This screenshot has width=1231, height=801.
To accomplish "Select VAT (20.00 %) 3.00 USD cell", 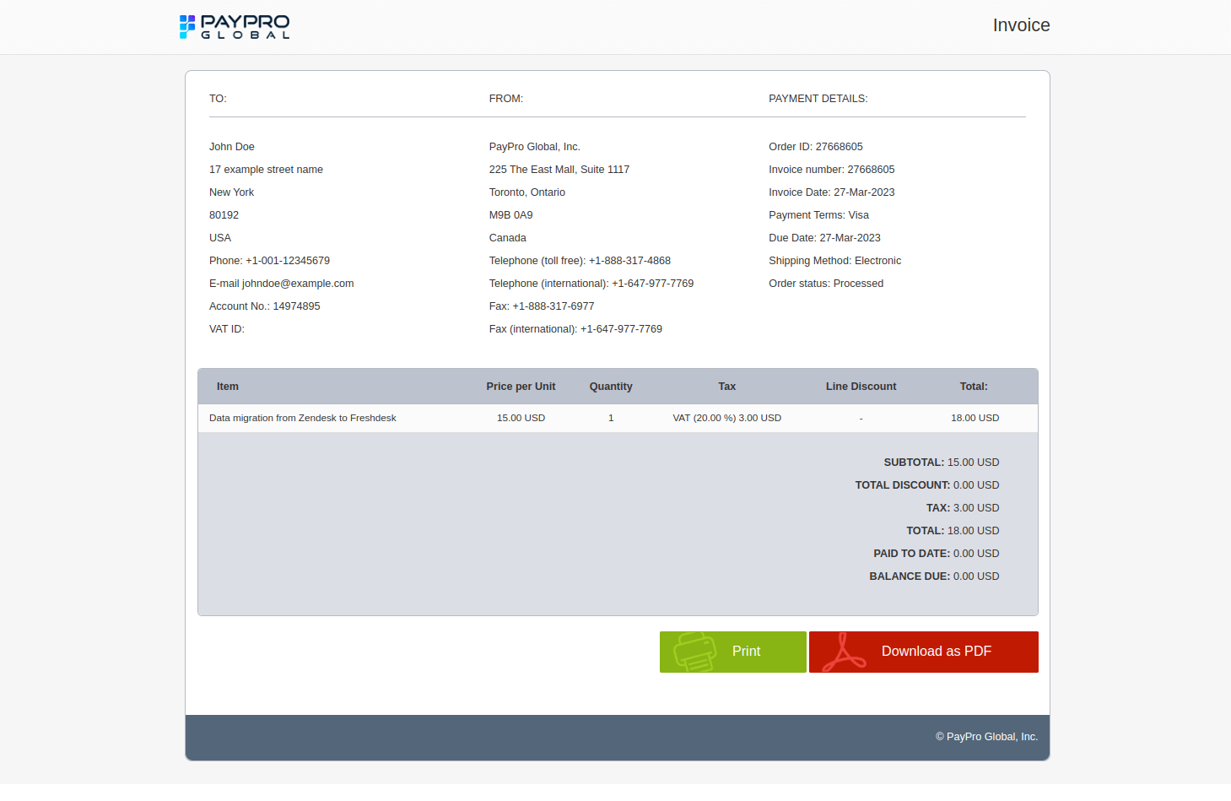I will pos(727,418).
